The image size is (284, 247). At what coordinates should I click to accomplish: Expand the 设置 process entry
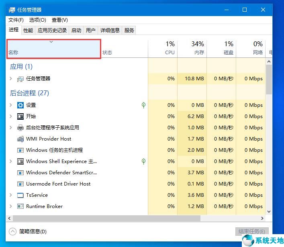tap(11, 105)
